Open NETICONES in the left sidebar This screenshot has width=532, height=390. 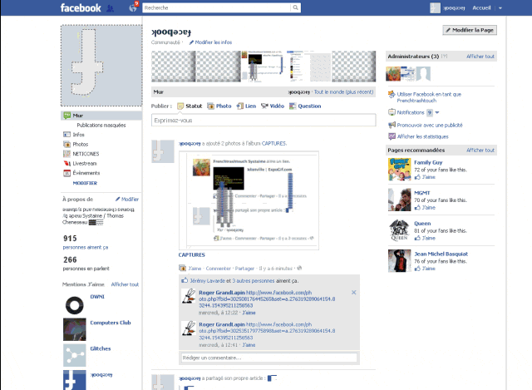coord(86,154)
